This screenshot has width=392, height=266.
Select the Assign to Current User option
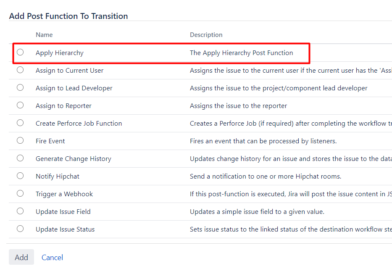pos(20,70)
